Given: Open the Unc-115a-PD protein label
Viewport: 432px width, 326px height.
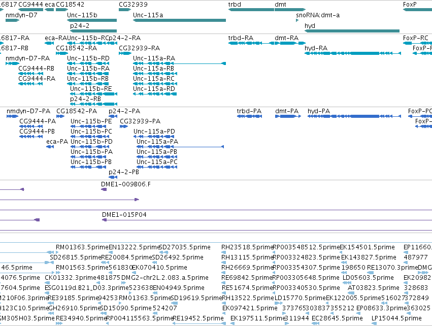Looking at the screenshot, I should pyautogui.click(x=154, y=132).
